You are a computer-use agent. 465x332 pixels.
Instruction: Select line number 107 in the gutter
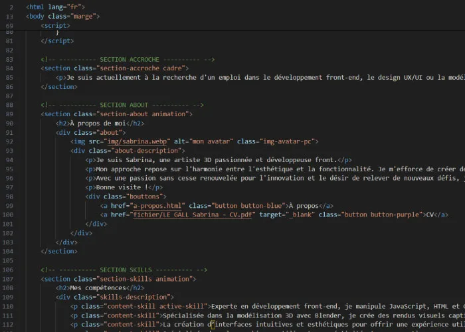point(8,279)
